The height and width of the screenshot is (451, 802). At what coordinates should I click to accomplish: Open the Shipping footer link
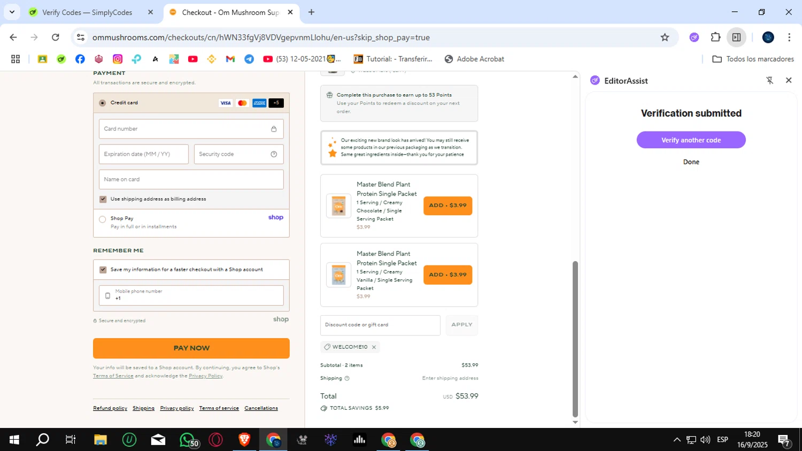pos(143,408)
